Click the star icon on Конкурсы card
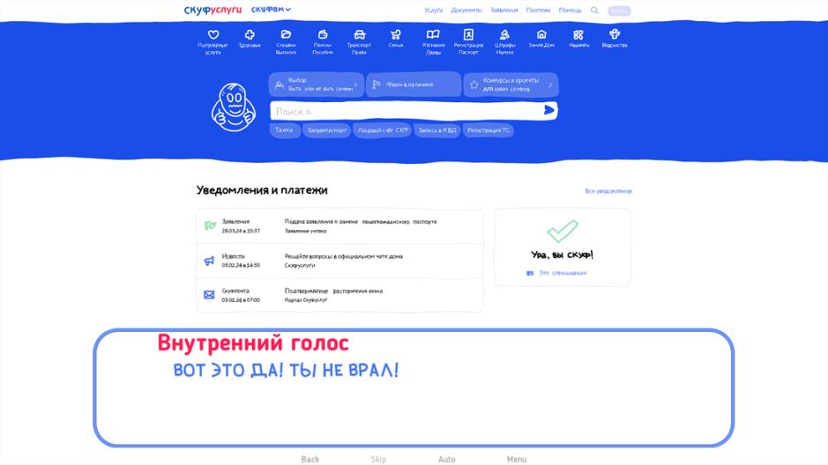This screenshot has width=828, height=465. (474, 85)
